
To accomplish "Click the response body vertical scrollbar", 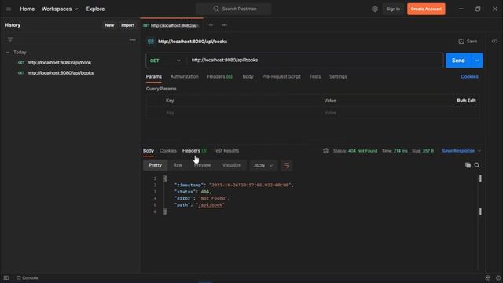I will (480, 195).
